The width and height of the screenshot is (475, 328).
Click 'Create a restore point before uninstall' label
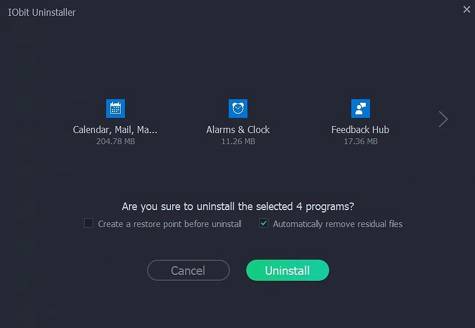[170, 224]
